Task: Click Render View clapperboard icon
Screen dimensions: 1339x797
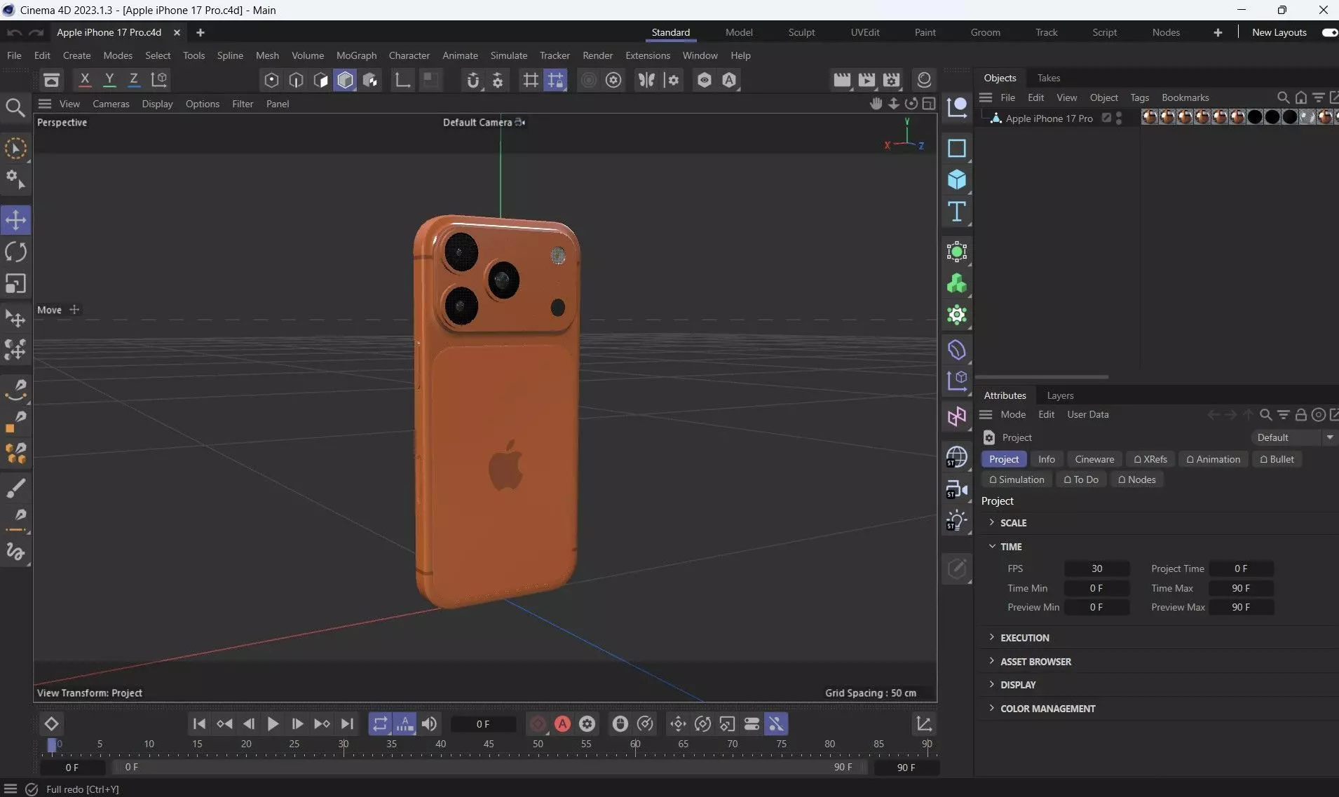Action: click(842, 80)
